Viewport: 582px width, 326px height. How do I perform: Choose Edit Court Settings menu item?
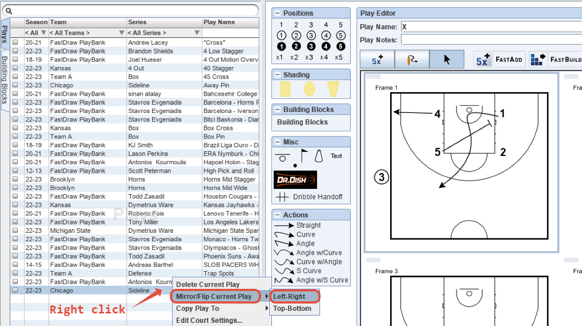[222, 320]
